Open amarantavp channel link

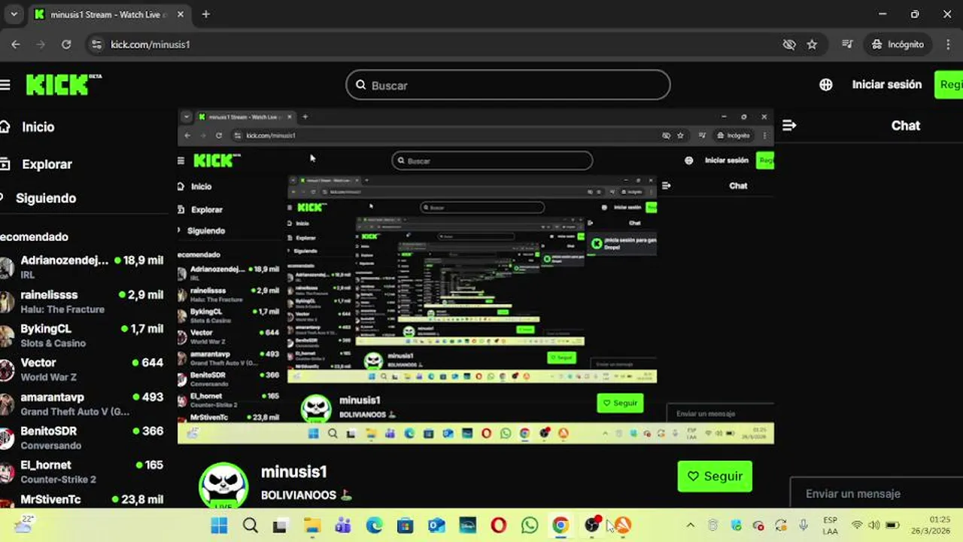click(x=53, y=397)
